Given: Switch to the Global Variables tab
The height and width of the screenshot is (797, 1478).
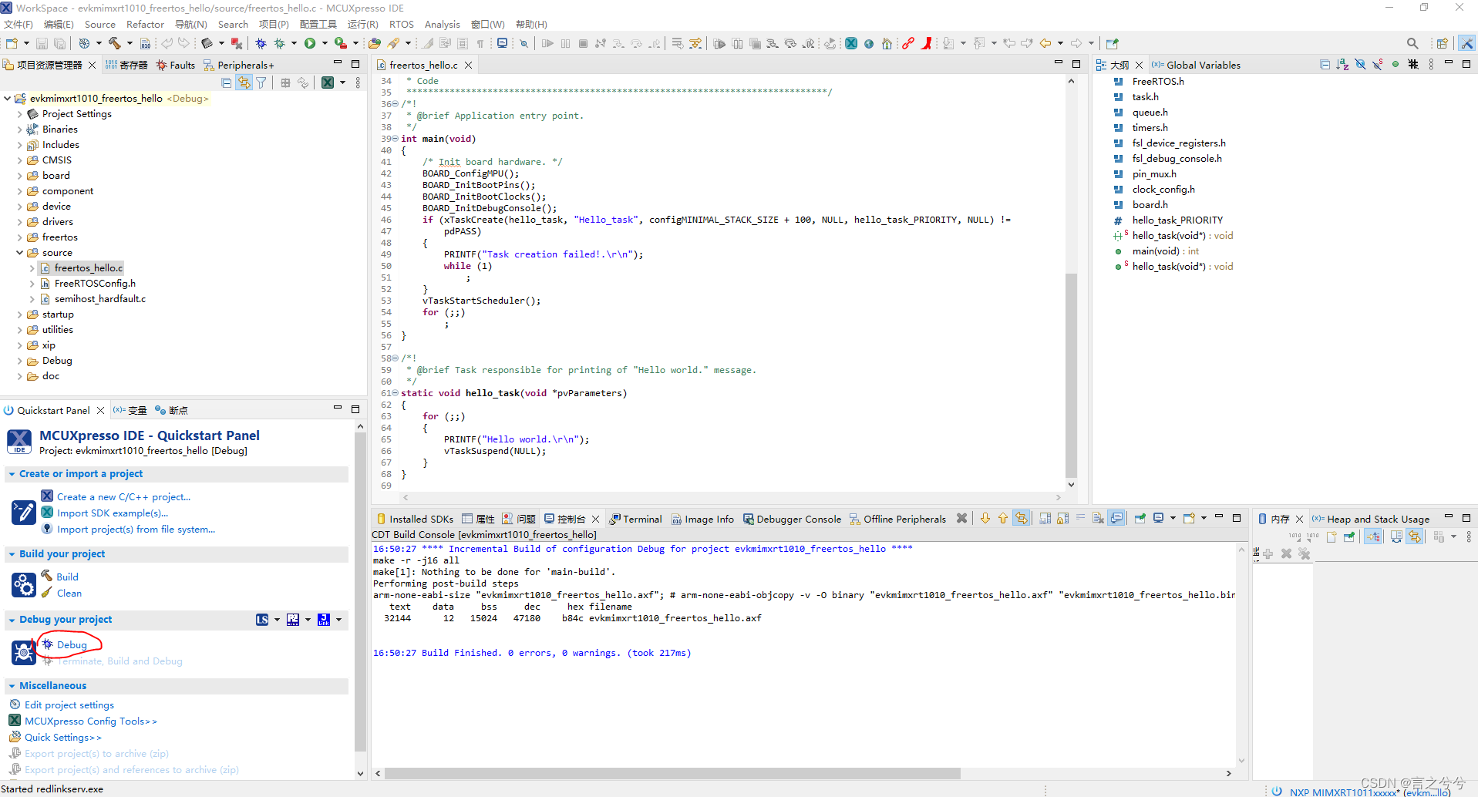Looking at the screenshot, I should coord(1197,65).
